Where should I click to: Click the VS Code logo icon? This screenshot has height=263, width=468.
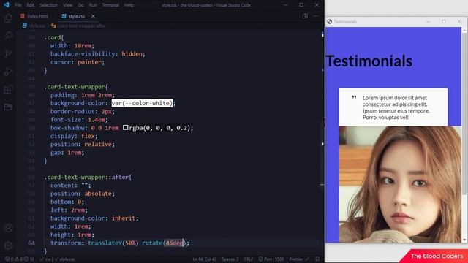pos(6,5)
